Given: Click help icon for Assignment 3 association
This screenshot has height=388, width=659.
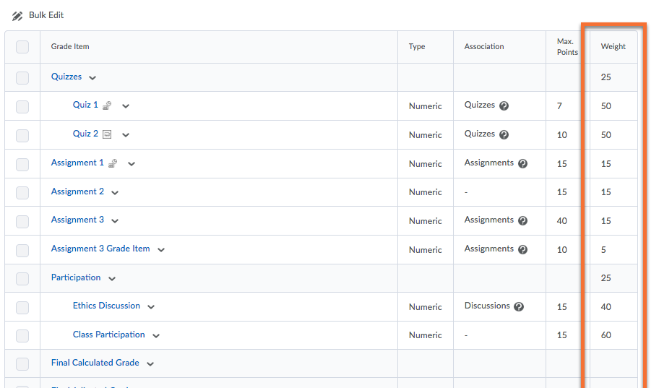Looking at the screenshot, I should 523,220.
